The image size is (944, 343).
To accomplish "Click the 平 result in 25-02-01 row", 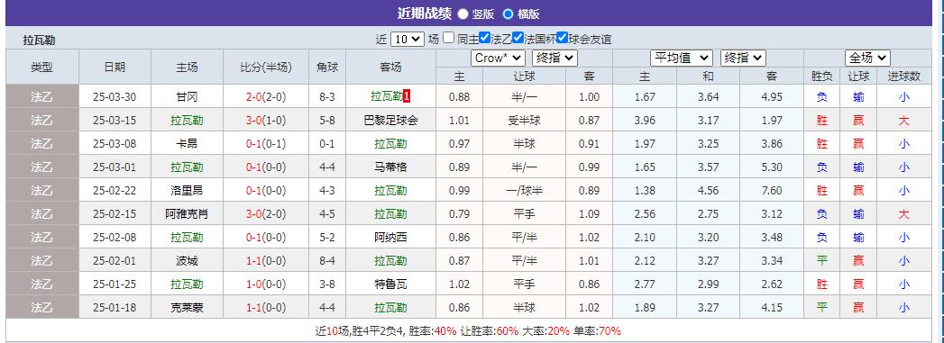I will coord(822,261).
